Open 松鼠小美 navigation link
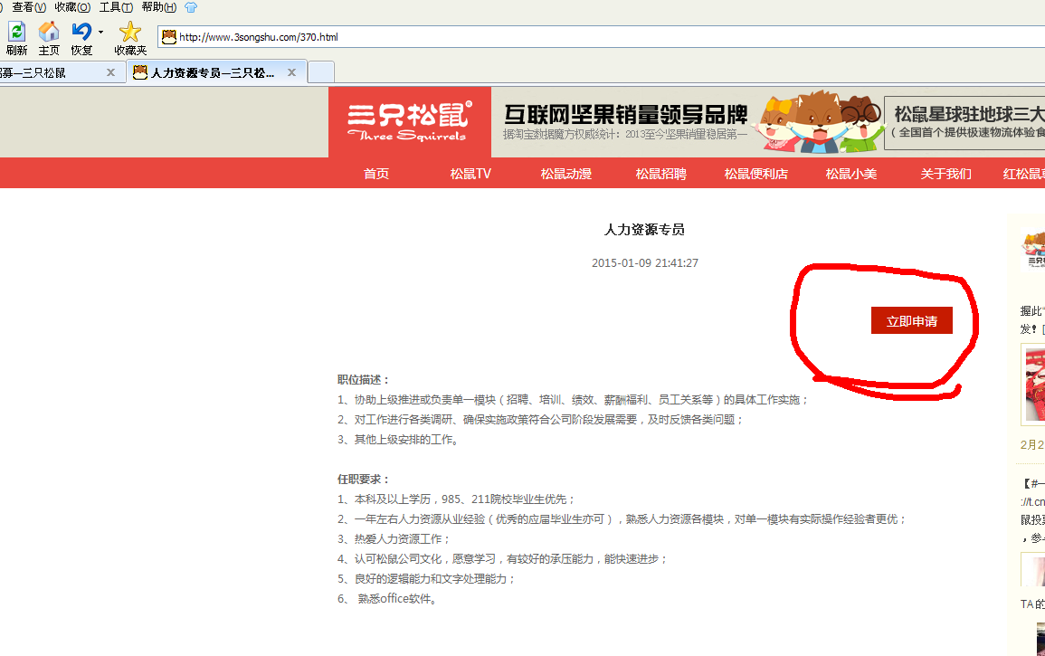 [851, 174]
